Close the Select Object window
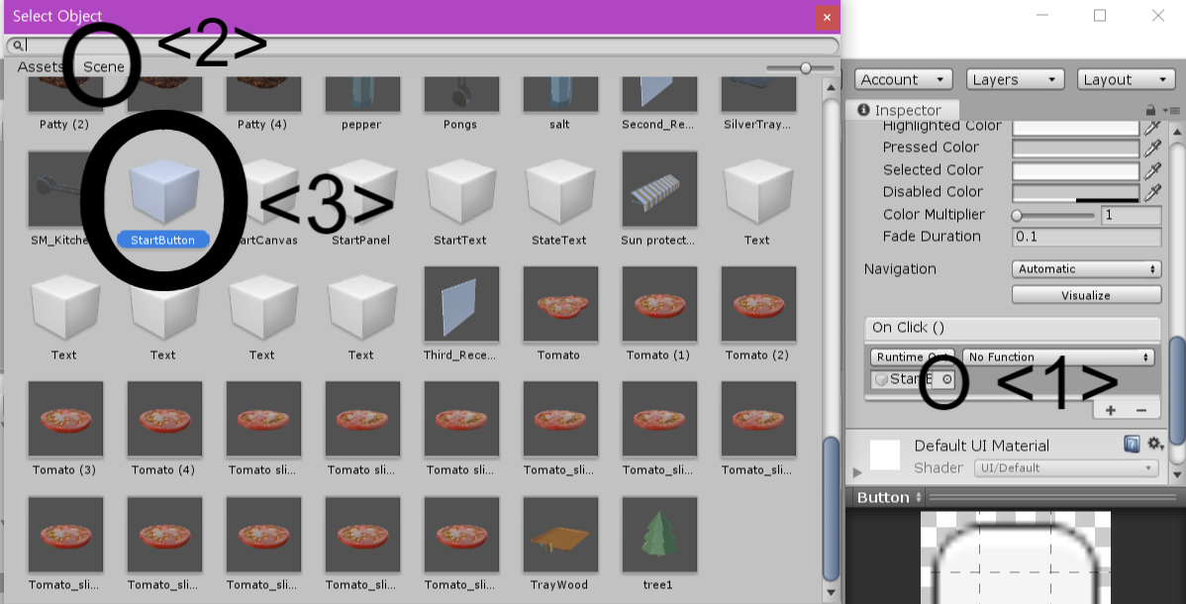 [x=827, y=17]
